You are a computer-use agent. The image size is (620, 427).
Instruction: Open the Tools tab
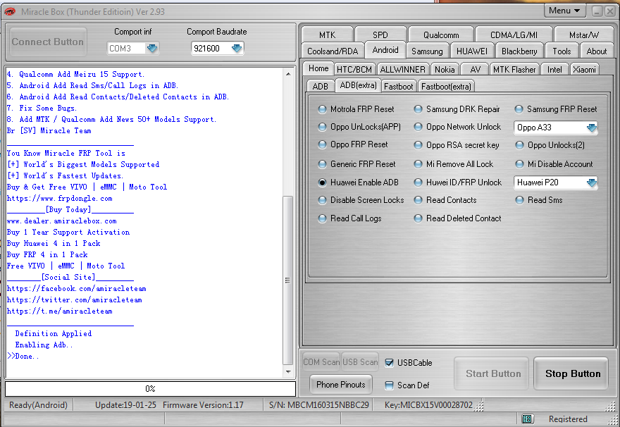pyautogui.click(x=562, y=51)
